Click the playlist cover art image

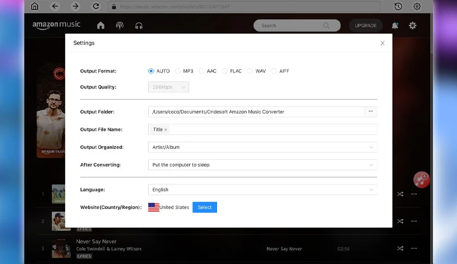[x=51, y=111]
